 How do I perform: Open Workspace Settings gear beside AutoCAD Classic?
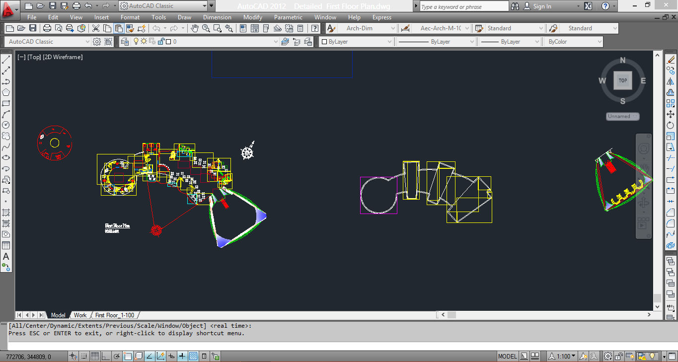97,42
